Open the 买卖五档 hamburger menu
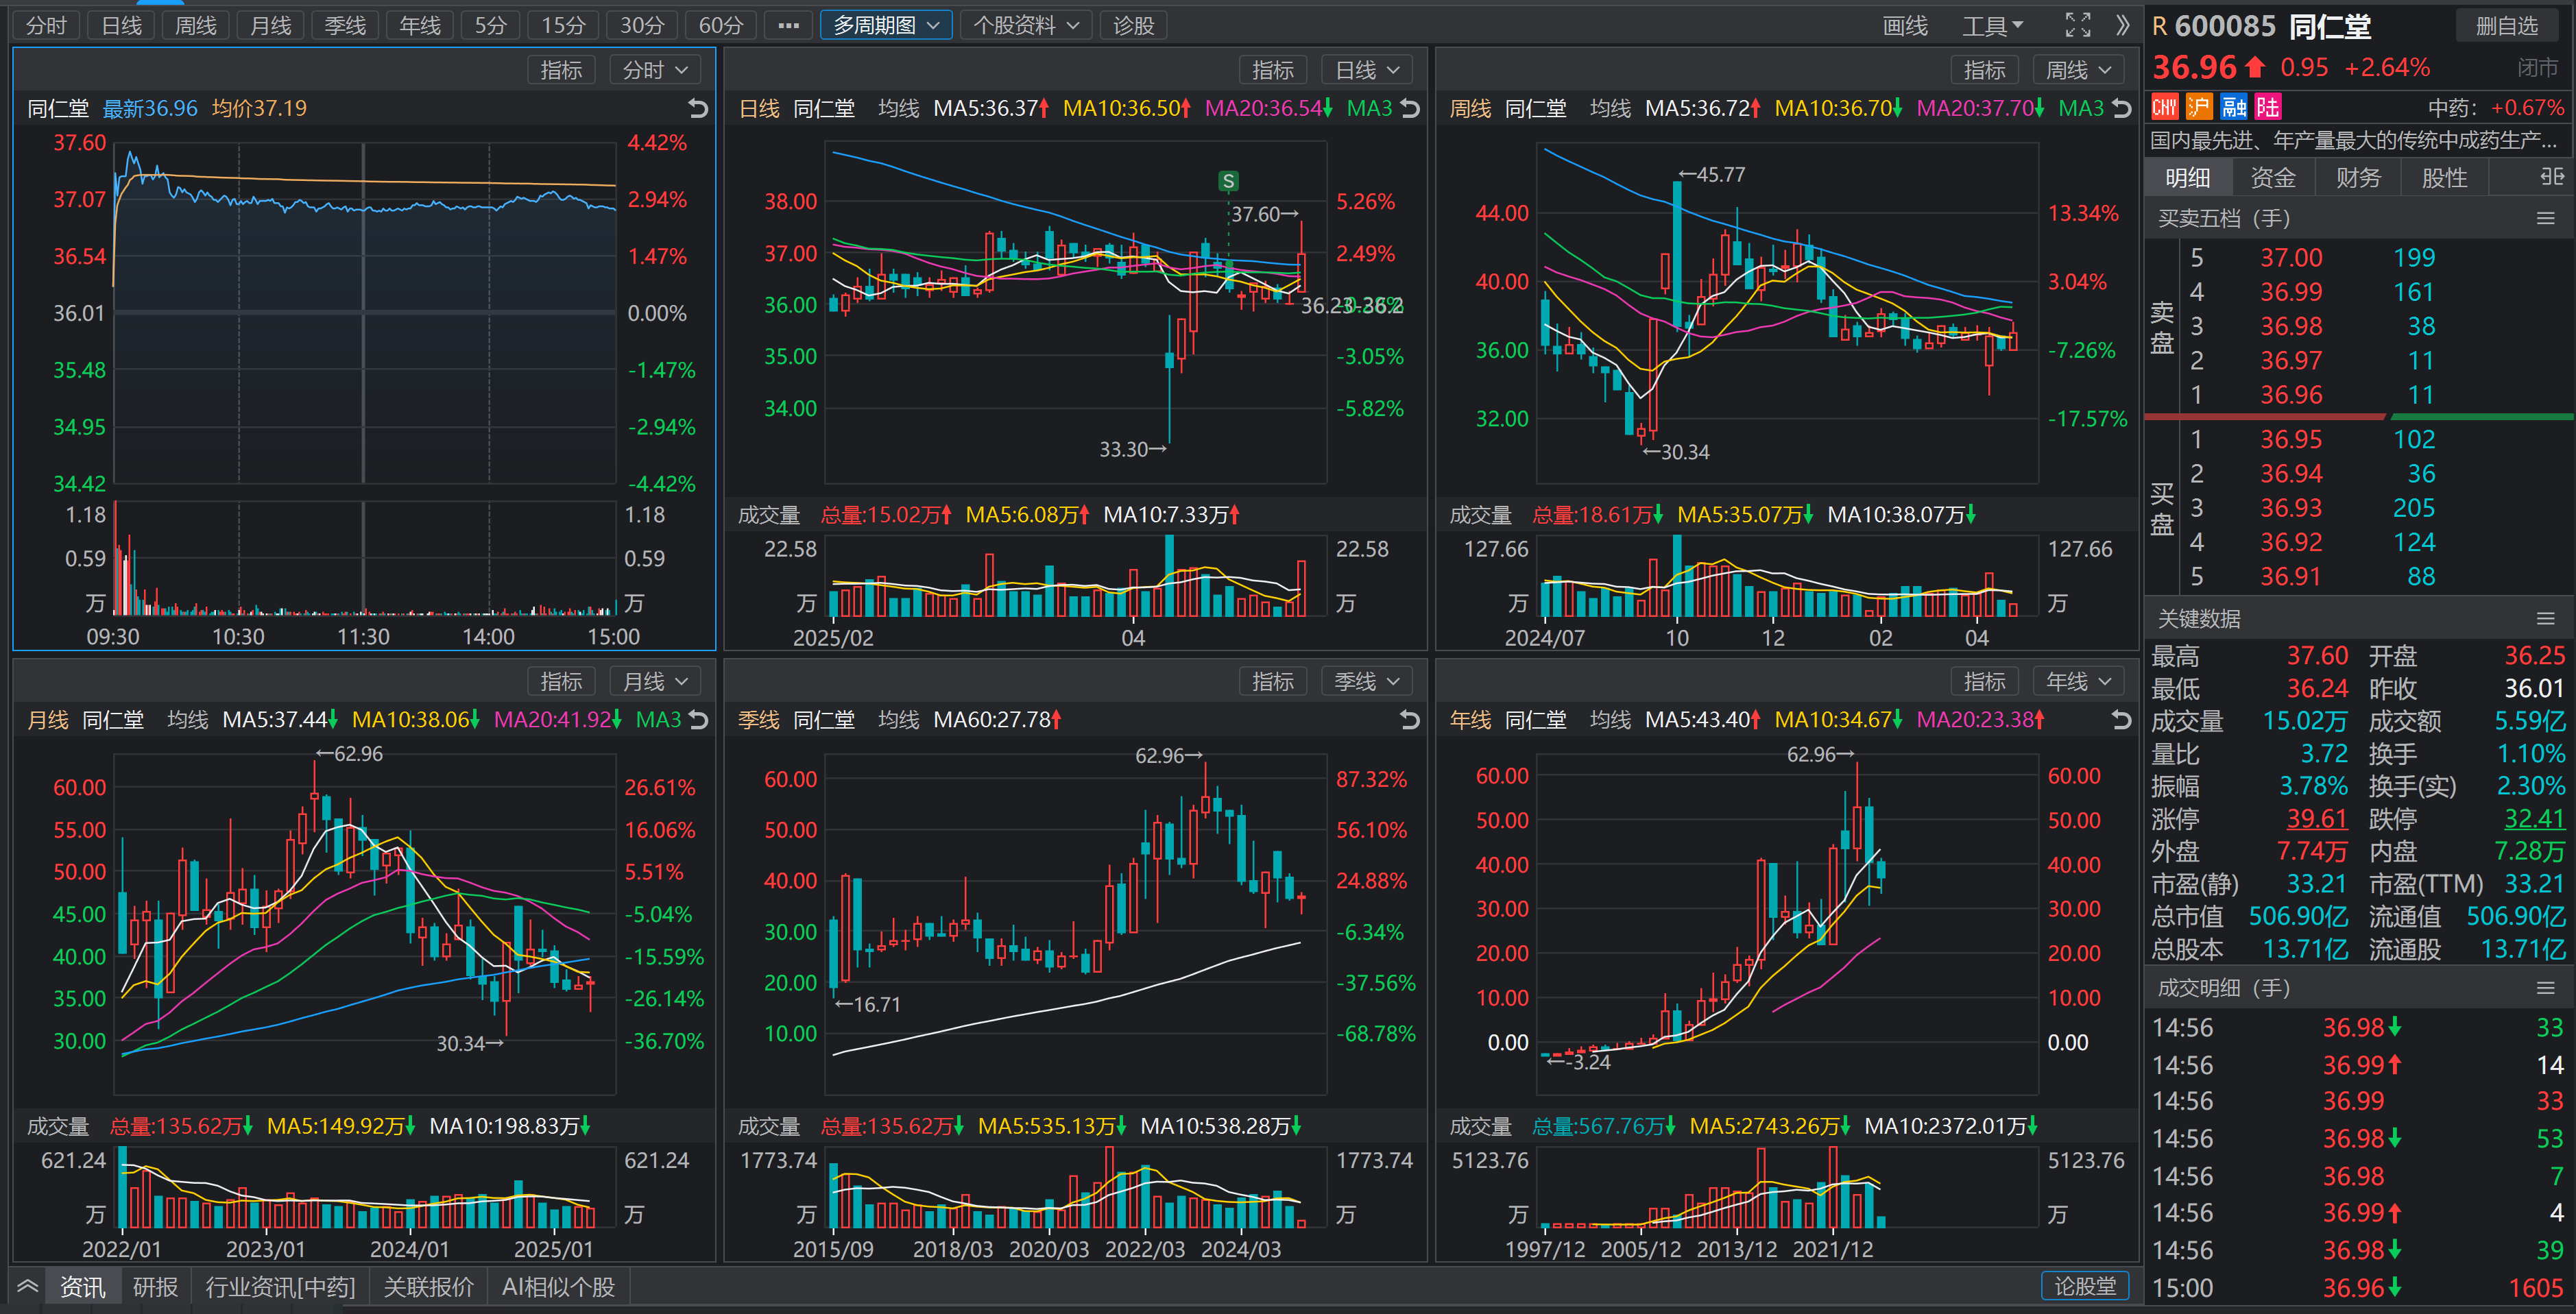The width and height of the screenshot is (2576, 1314). (x=2545, y=218)
